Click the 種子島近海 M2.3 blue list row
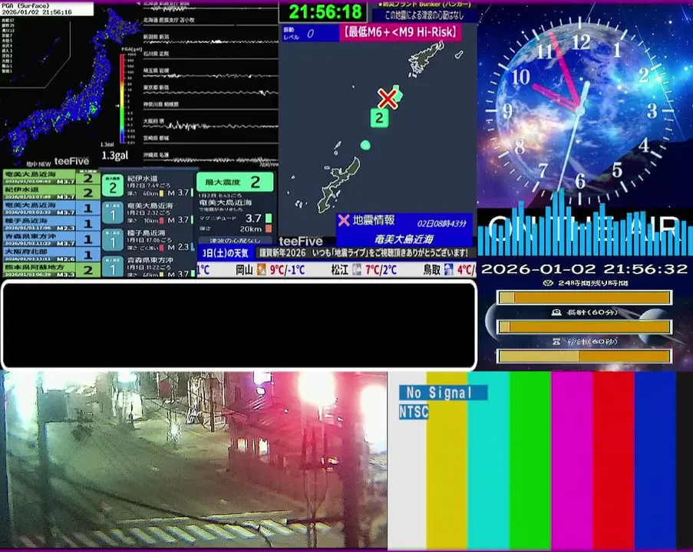The image size is (693, 552). tap(51, 223)
